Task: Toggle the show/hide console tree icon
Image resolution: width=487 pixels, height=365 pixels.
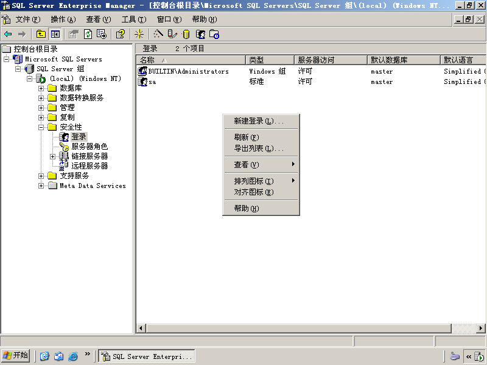Action: coord(55,34)
